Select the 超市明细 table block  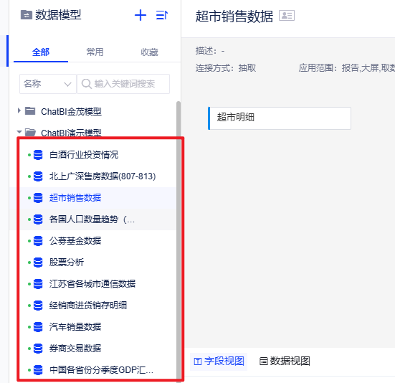pyautogui.click(x=280, y=118)
